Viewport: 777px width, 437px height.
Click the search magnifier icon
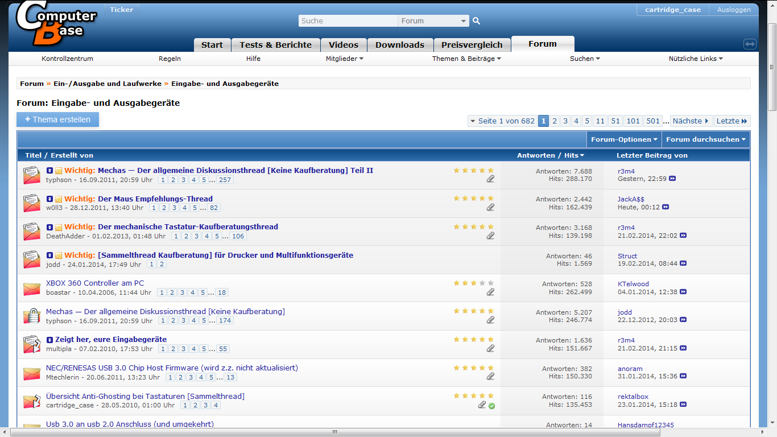point(477,21)
